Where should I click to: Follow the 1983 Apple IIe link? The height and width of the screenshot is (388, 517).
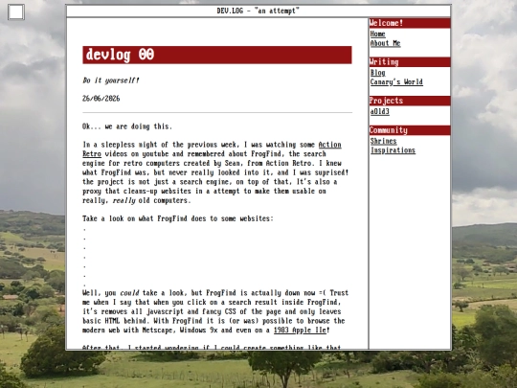pos(300,330)
